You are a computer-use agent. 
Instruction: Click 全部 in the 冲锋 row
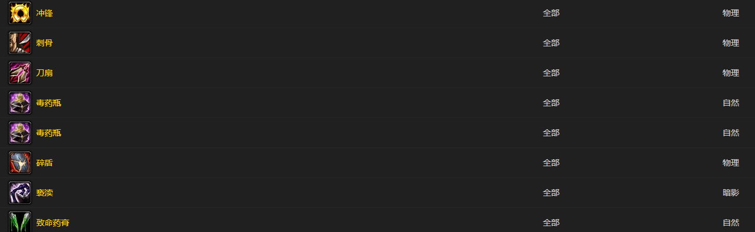pos(551,13)
